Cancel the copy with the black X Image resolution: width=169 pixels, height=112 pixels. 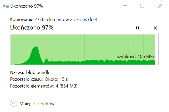pos(155,28)
